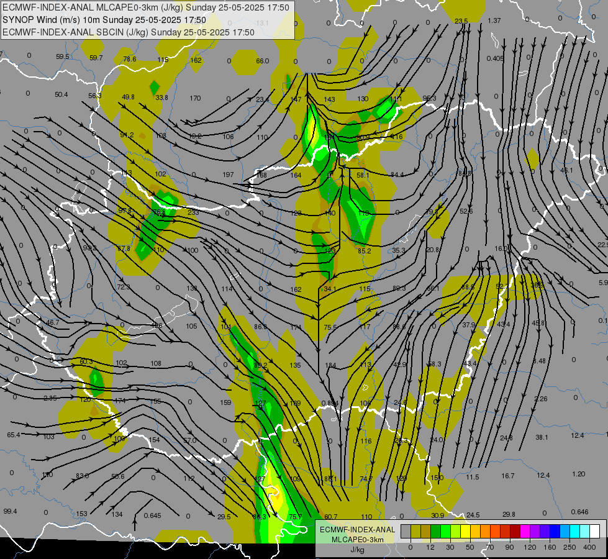Click the map value 29.8
This screenshot has height=559, width=608.
tap(509, 514)
